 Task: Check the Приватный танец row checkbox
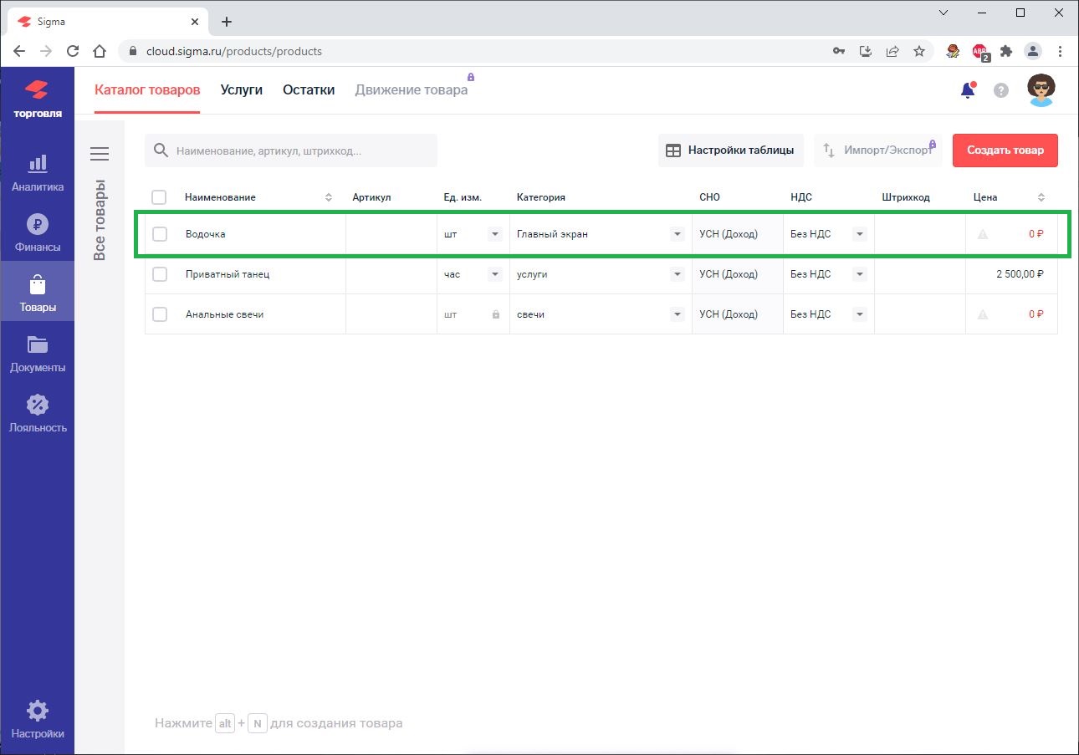[160, 274]
